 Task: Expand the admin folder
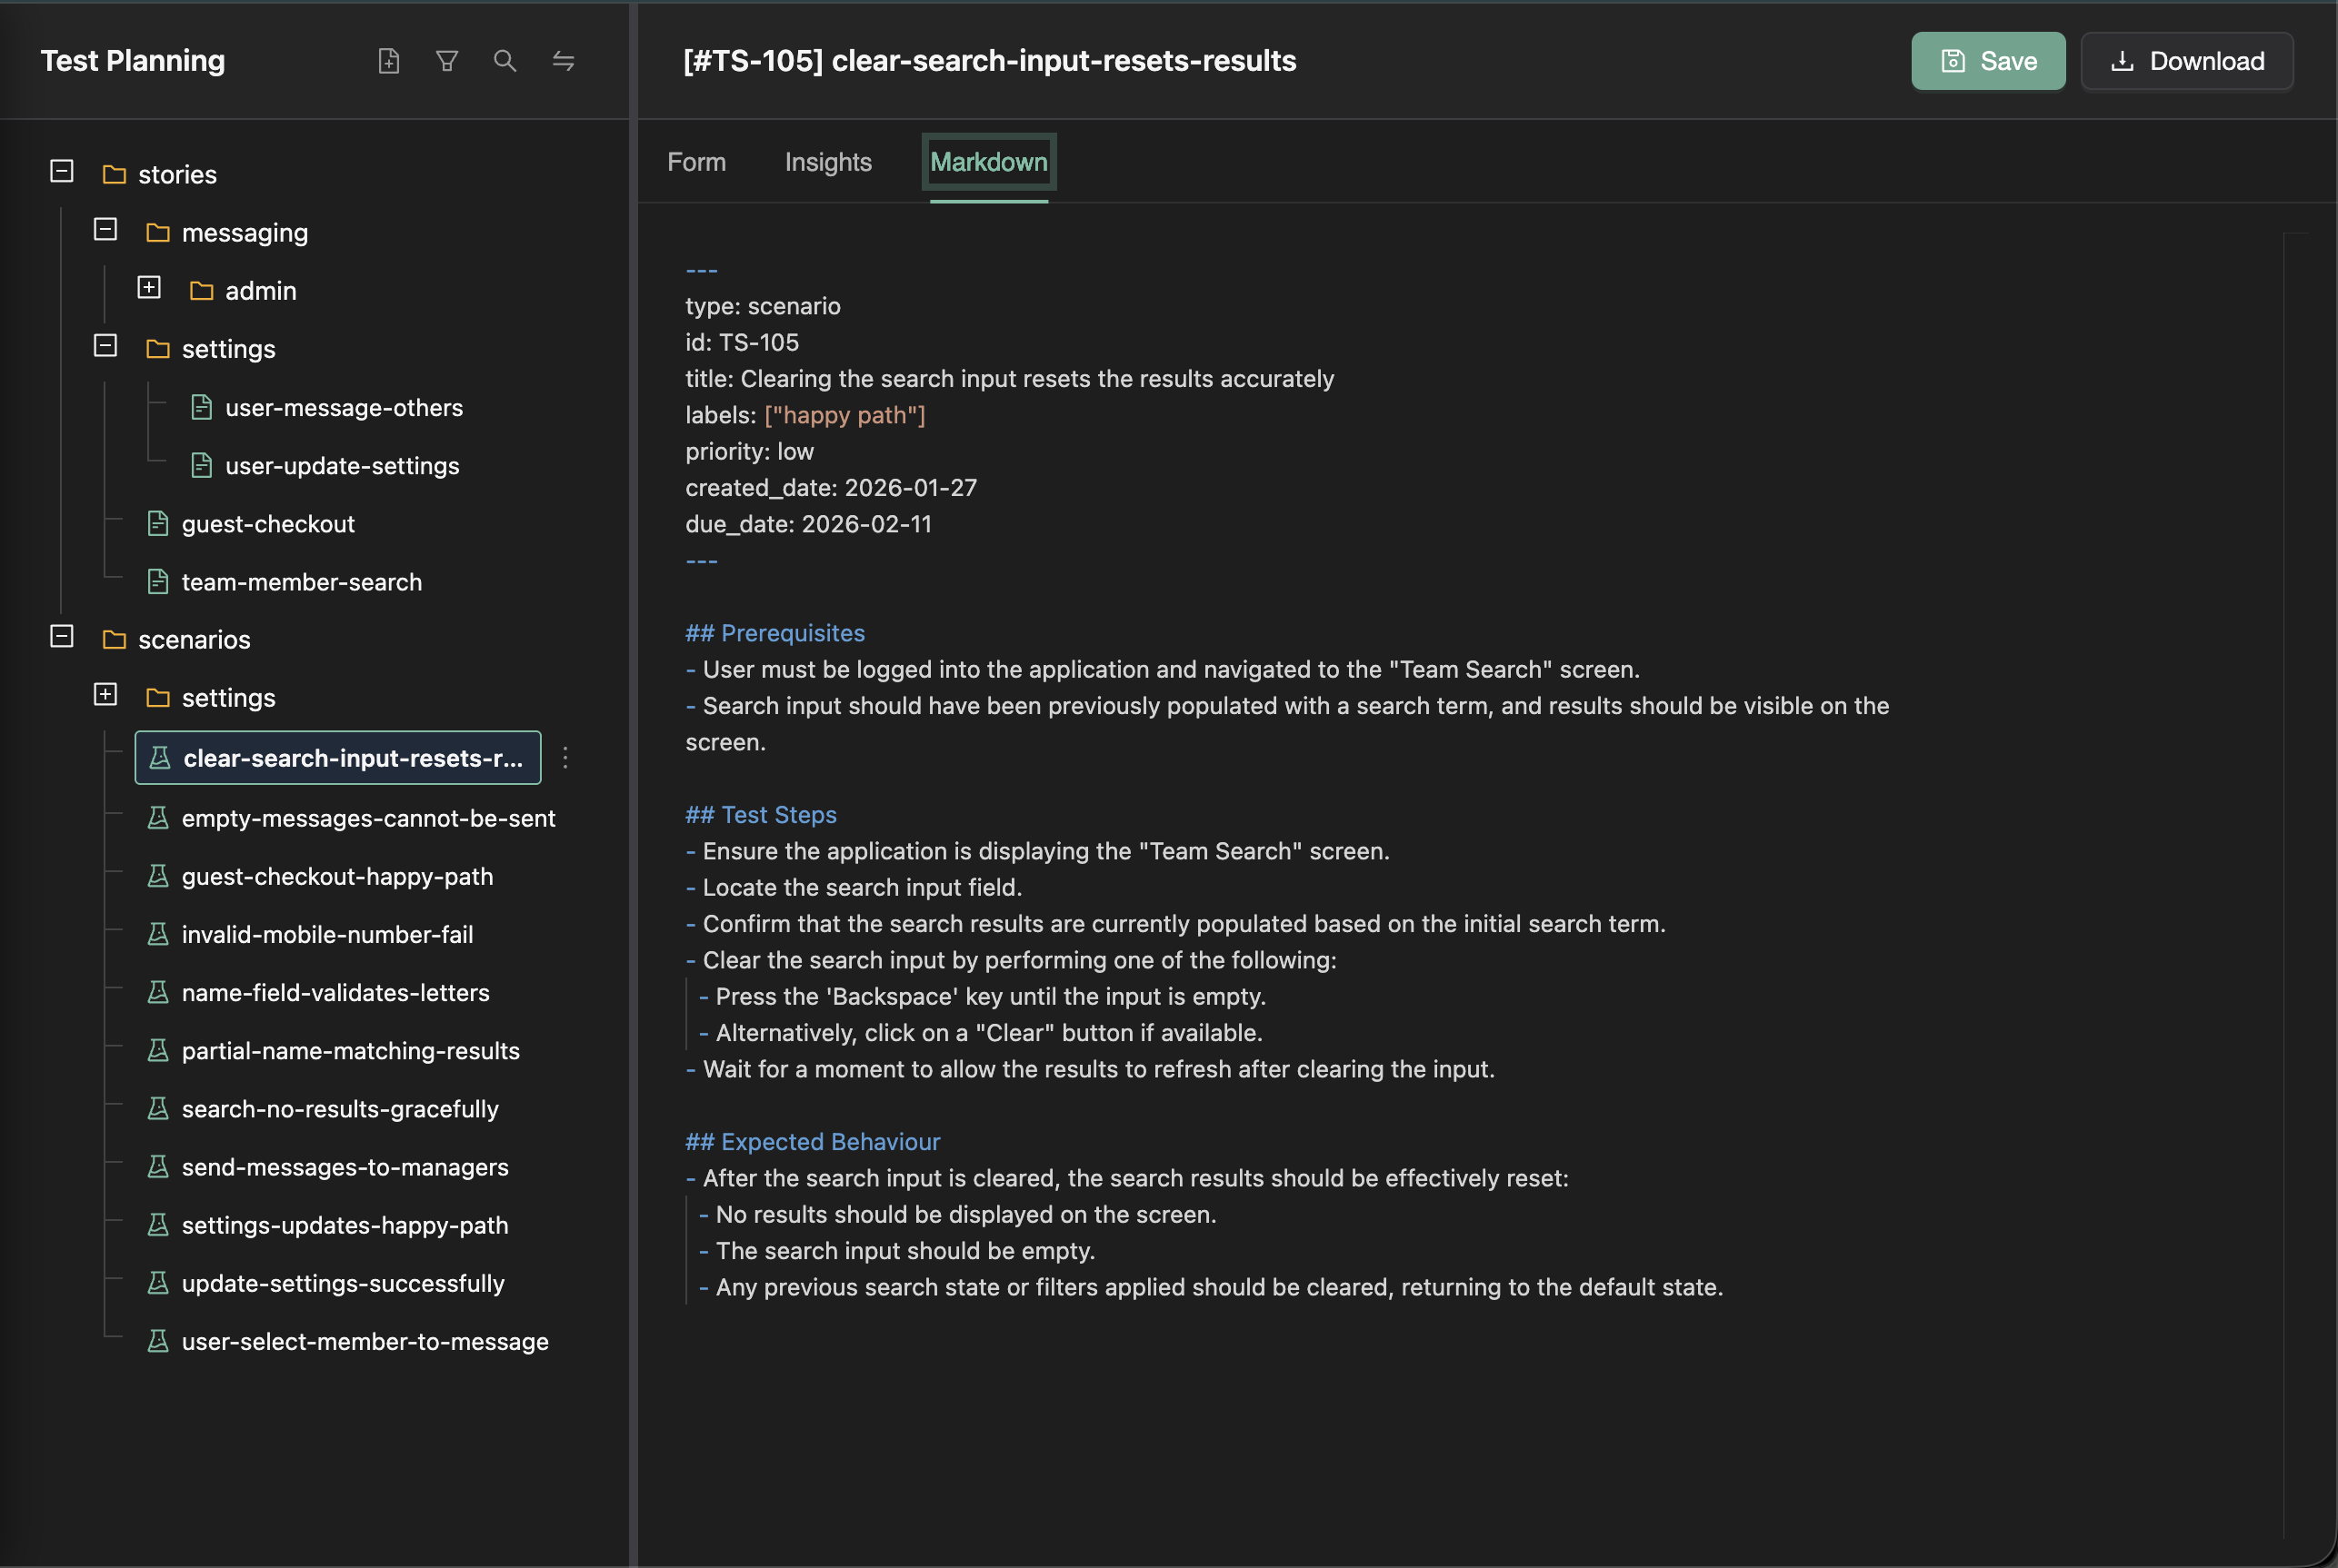[149, 288]
